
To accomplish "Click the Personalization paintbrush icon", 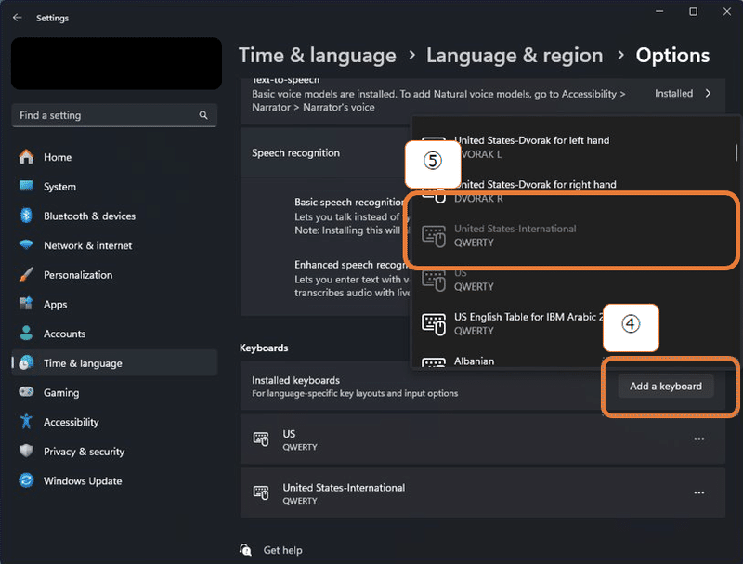I will coord(27,274).
